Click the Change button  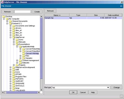coord(116,88)
